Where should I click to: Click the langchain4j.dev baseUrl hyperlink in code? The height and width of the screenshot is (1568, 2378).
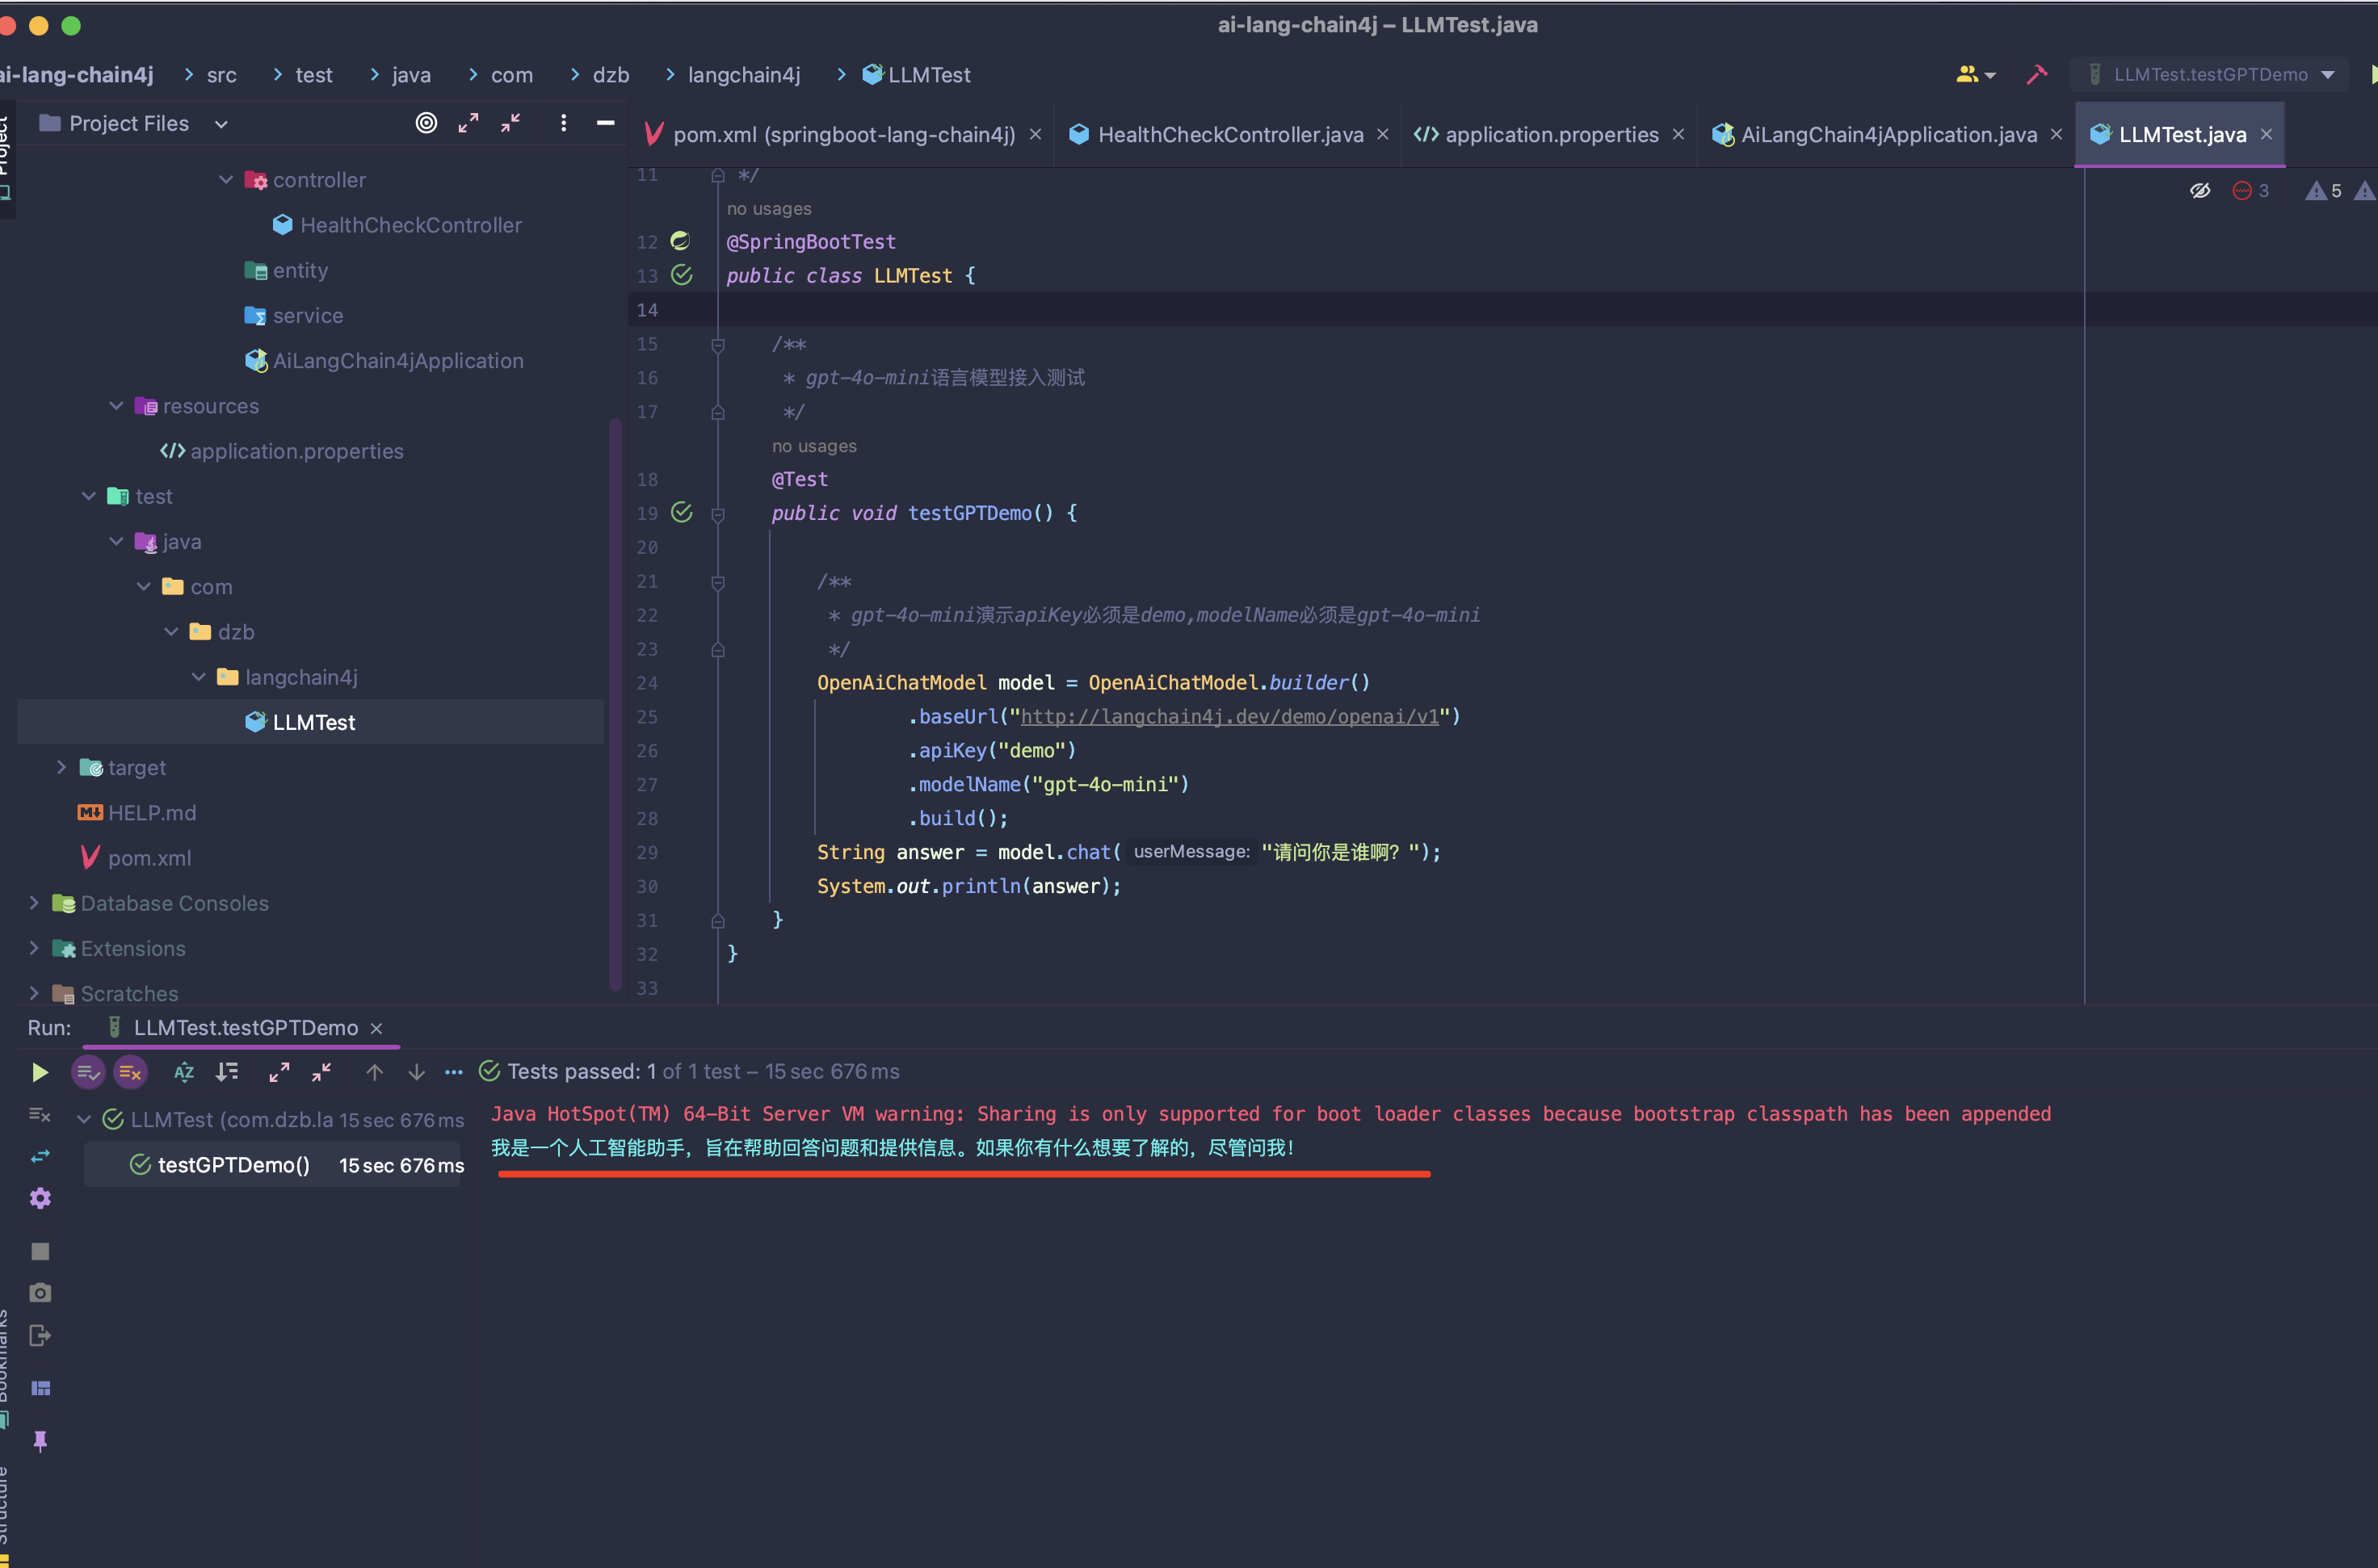tap(1230, 716)
